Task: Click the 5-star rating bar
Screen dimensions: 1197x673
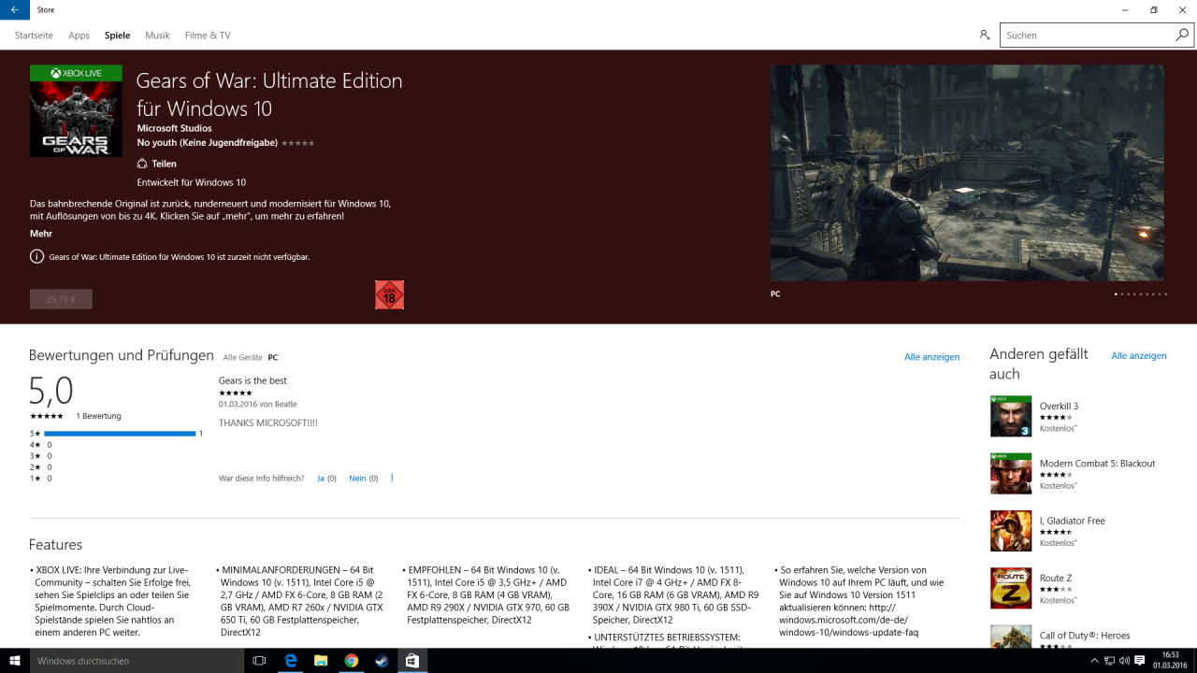Action: tap(120, 434)
